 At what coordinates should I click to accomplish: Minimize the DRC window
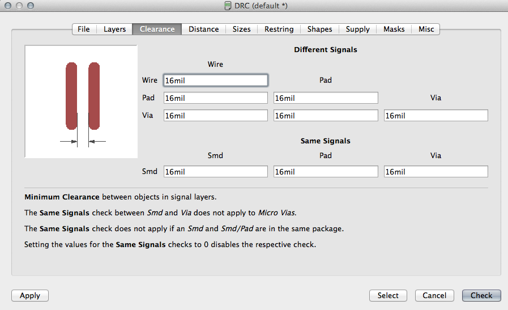click(19, 6)
